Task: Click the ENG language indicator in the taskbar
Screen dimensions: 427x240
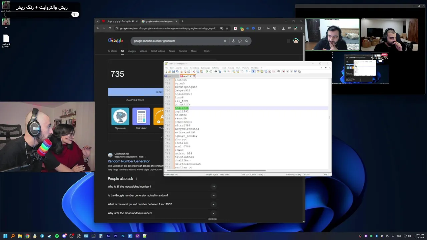Action: 399,236
